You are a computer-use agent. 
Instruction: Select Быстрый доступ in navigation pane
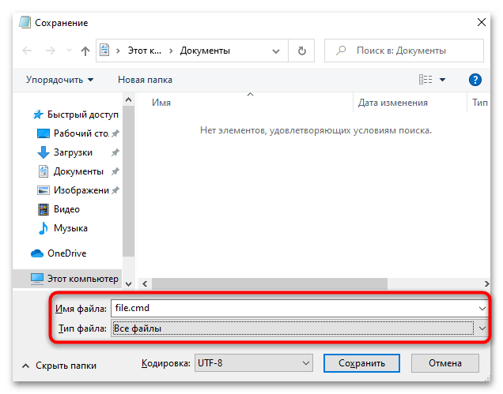click(x=82, y=114)
